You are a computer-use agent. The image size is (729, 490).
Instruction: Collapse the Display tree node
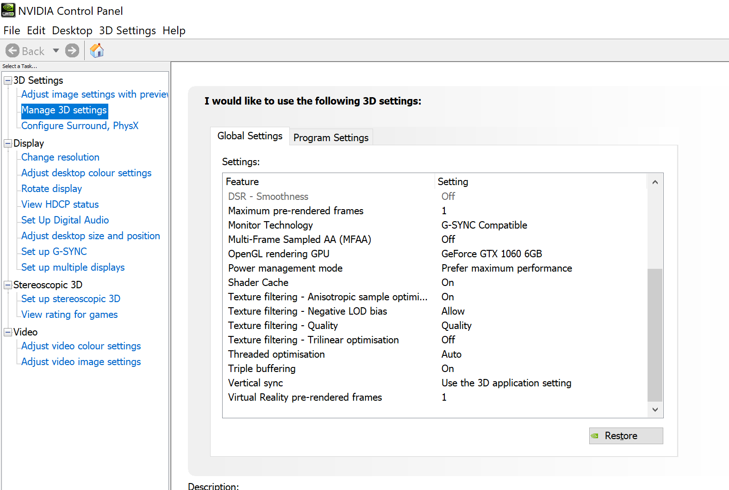pyautogui.click(x=8, y=143)
